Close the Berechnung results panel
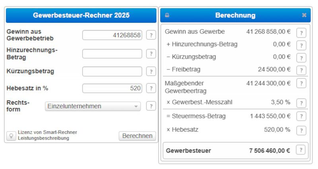Image resolution: width=318 pixels, height=169 pixels. [x=304, y=16]
